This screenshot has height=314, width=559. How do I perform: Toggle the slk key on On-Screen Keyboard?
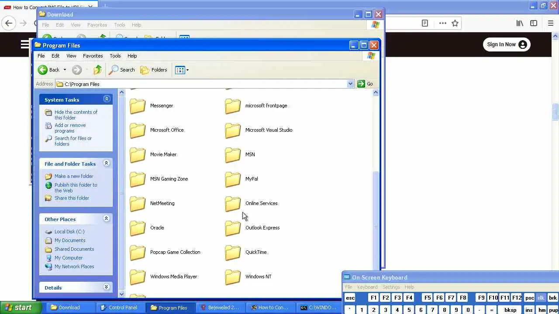[x=541, y=298]
